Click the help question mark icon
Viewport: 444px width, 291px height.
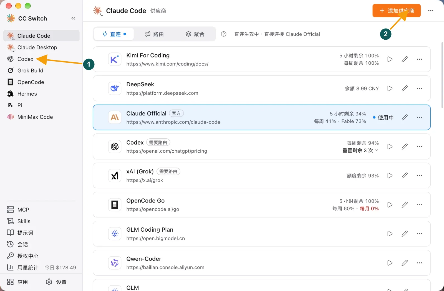point(224,34)
